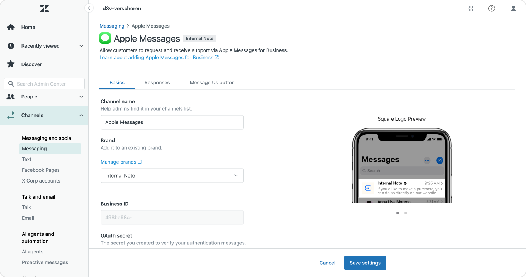Click the Internal Note brand tag
Viewport: 526px width, 277px height.
pos(200,38)
